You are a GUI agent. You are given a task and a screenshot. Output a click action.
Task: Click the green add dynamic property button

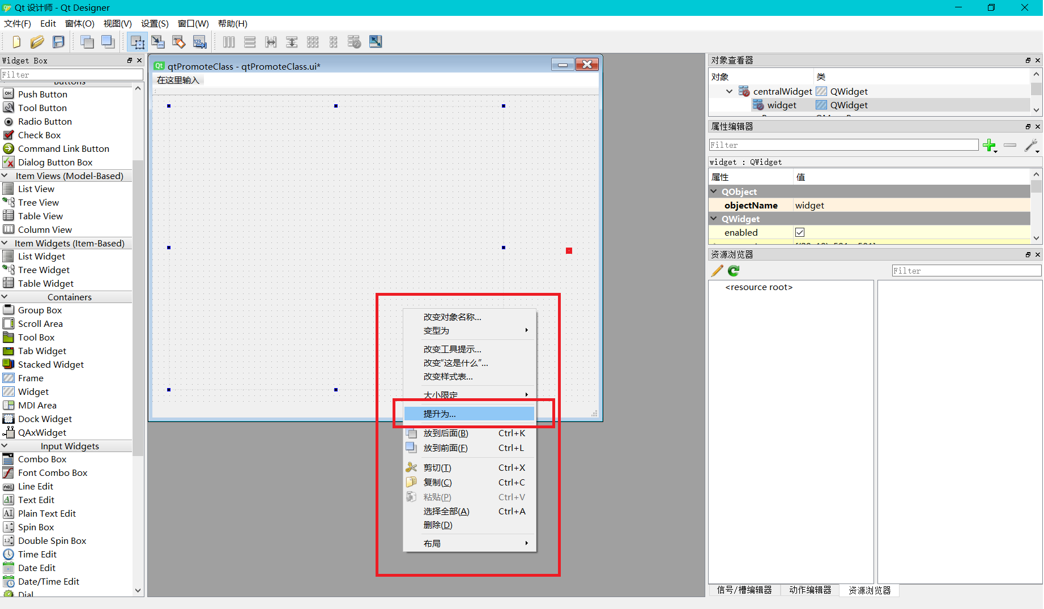pyautogui.click(x=990, y=146)
